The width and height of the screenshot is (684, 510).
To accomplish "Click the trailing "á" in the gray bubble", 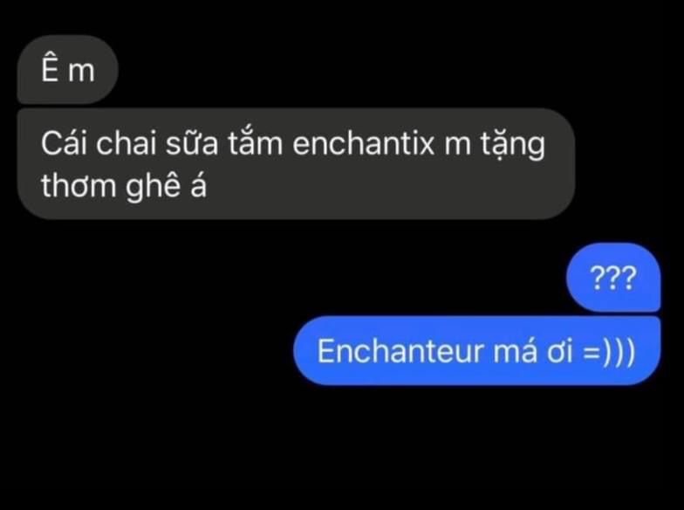I will (199, 187).
